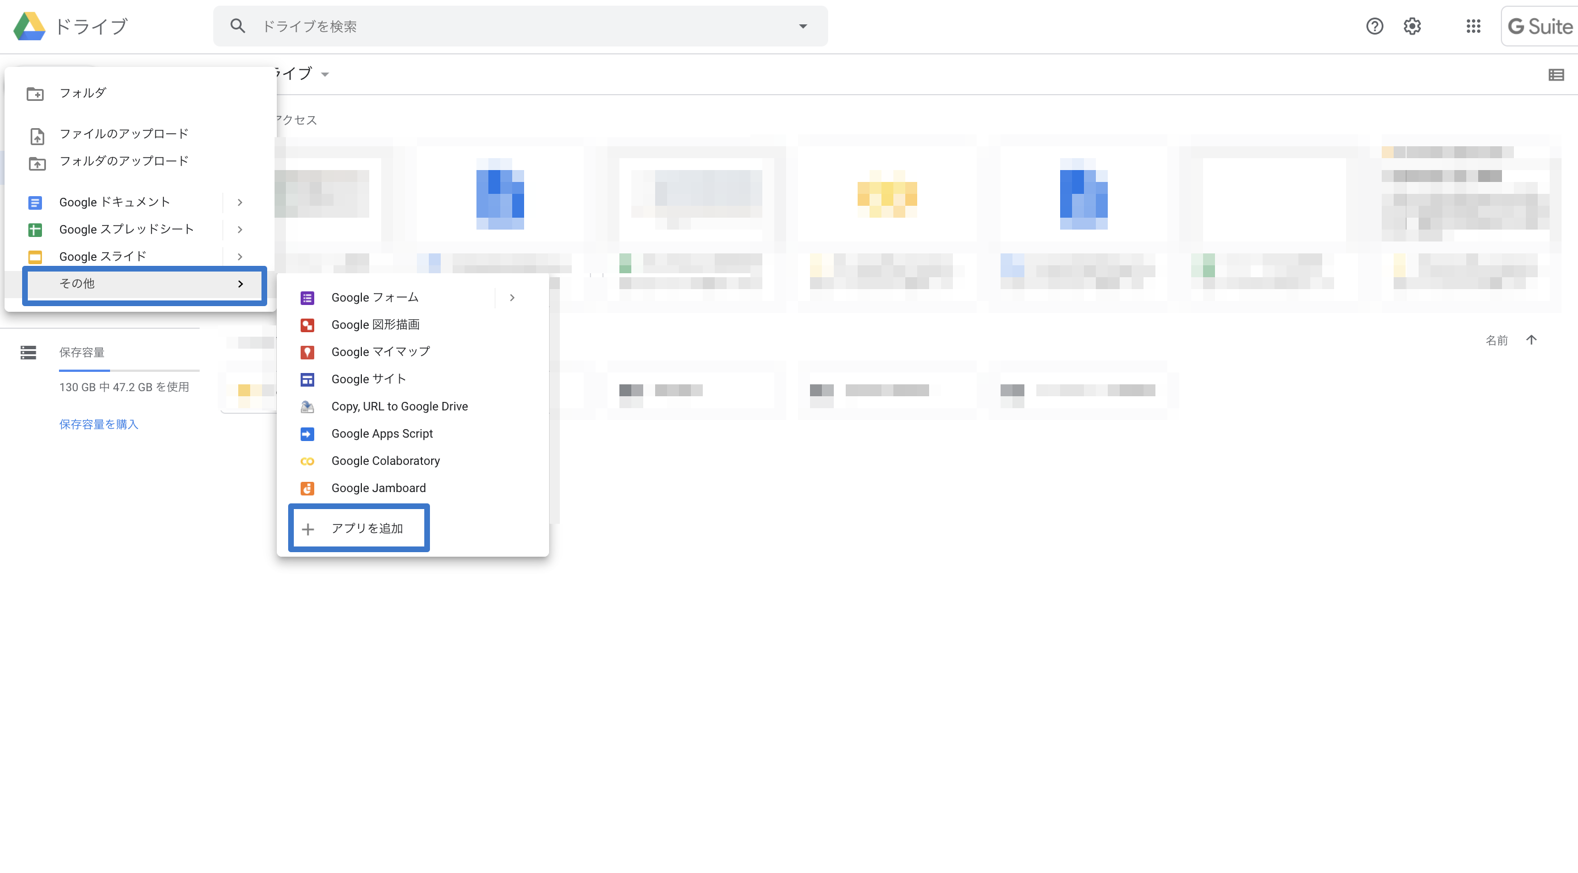This screenshot has height=873, width=1578.
Task: Click the storage icon beside 保存容量
Action: point(28,352)
